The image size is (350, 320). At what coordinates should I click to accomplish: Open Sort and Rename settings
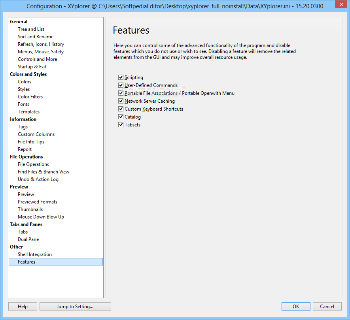(36, 37)
